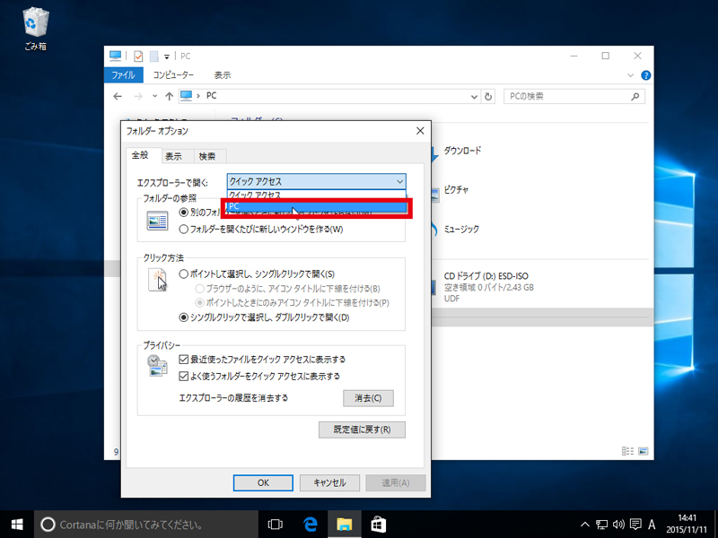The image size is (718, 538).
Task: Select フォルダーを開くたびに新しいウィンドウを作る(W)
Action: pos(261,230)
